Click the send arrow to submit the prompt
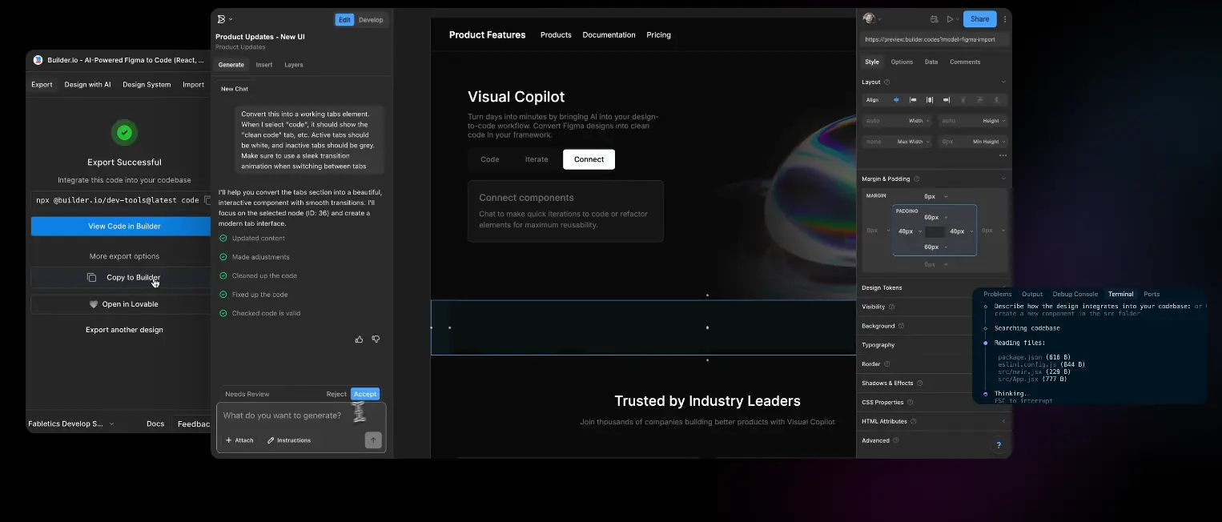The height and width of the screenshot is (522, 1222). coord(372,440)
